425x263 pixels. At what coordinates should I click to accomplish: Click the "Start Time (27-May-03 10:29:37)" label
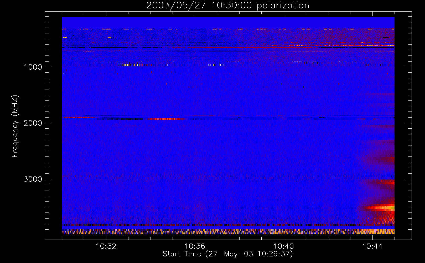click(228, 254)
